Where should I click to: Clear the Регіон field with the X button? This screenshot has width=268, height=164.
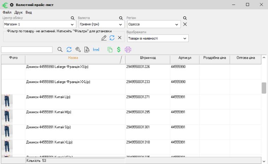185,24
